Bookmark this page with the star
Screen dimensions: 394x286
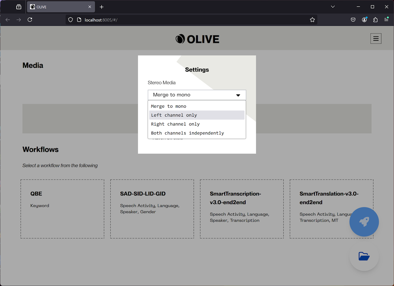[312, 20]
